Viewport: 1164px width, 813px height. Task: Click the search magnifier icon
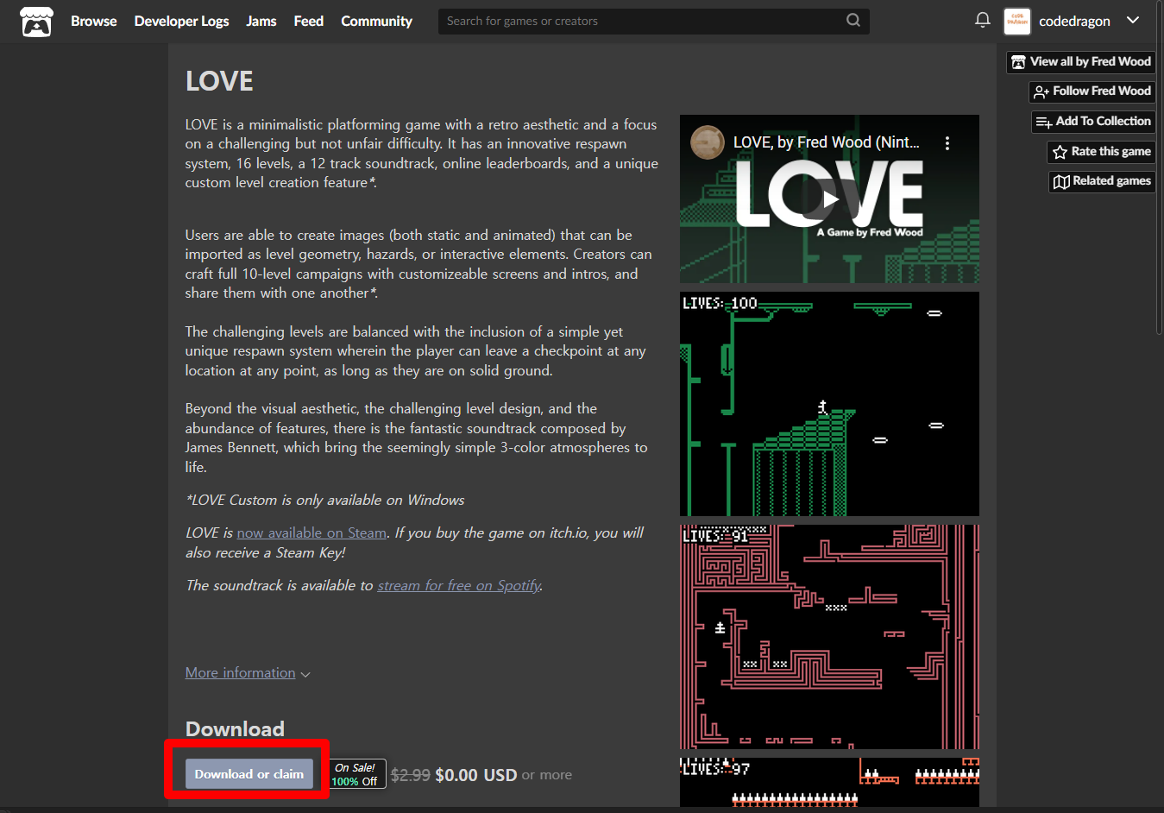[x=853, y=21]
